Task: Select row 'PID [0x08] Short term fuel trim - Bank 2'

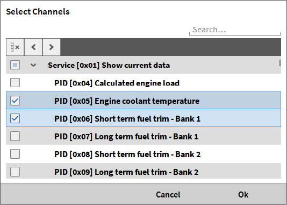Action: [143, 154]
